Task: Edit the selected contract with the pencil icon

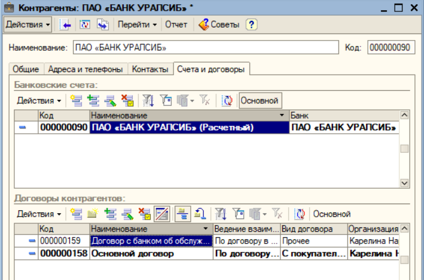Action: point(127,214)
